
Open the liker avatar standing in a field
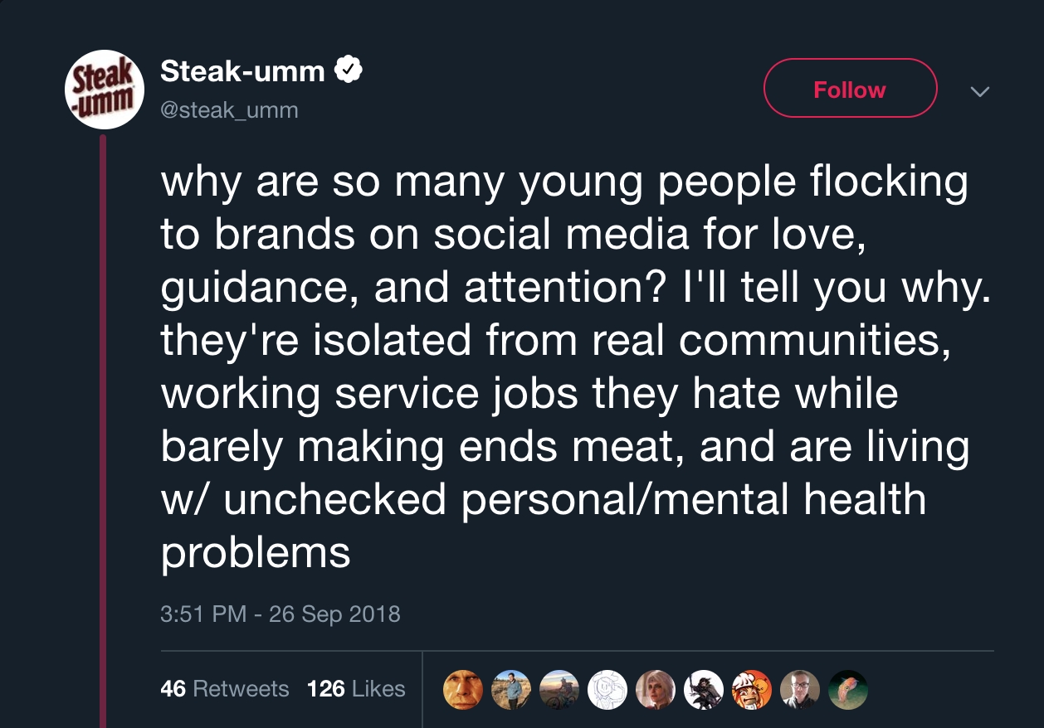(510, 690)
